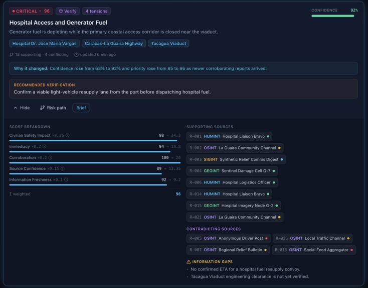Select the Caracas-La Guaira Highway tag
The image size is (368, 288).
(114, 43)
